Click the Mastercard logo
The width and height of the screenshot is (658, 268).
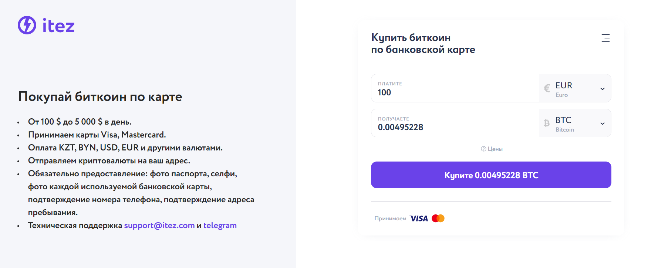coord(438,218)
